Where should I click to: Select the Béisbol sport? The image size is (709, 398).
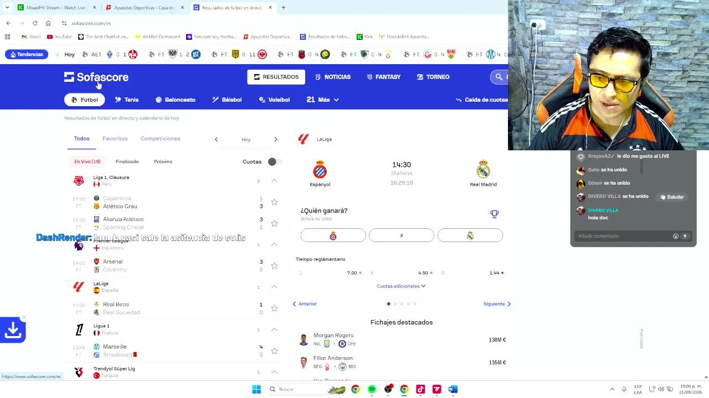coord(227,99)
